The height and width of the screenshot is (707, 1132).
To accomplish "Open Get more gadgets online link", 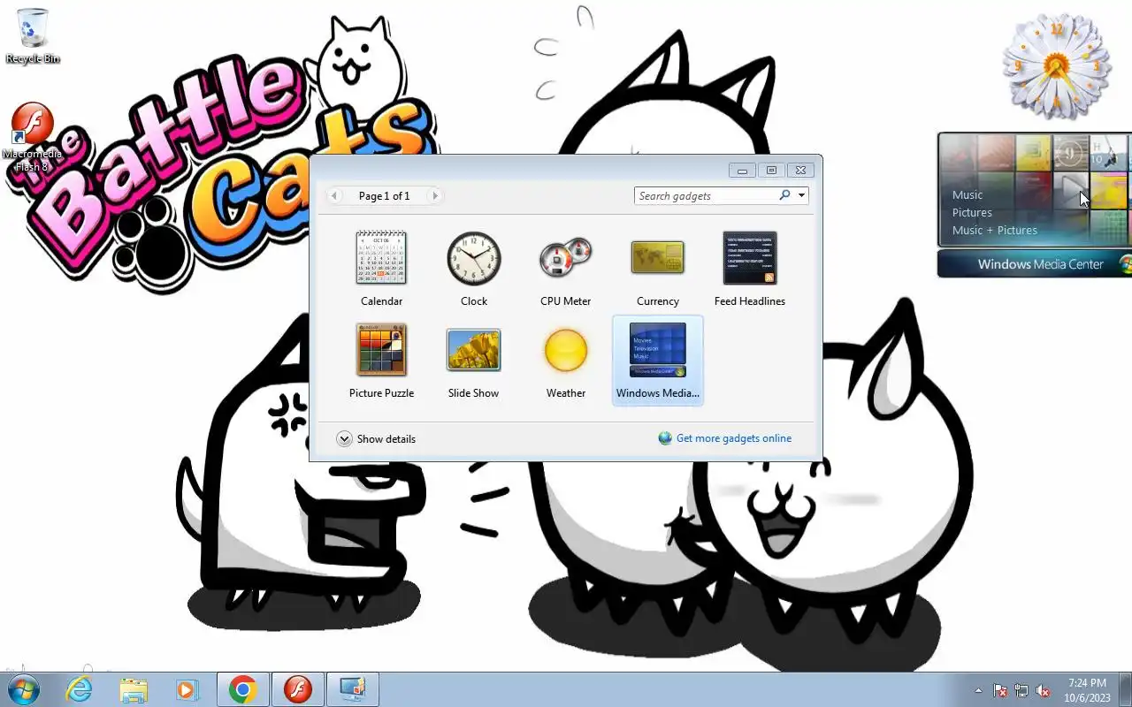I will (725, 438).
